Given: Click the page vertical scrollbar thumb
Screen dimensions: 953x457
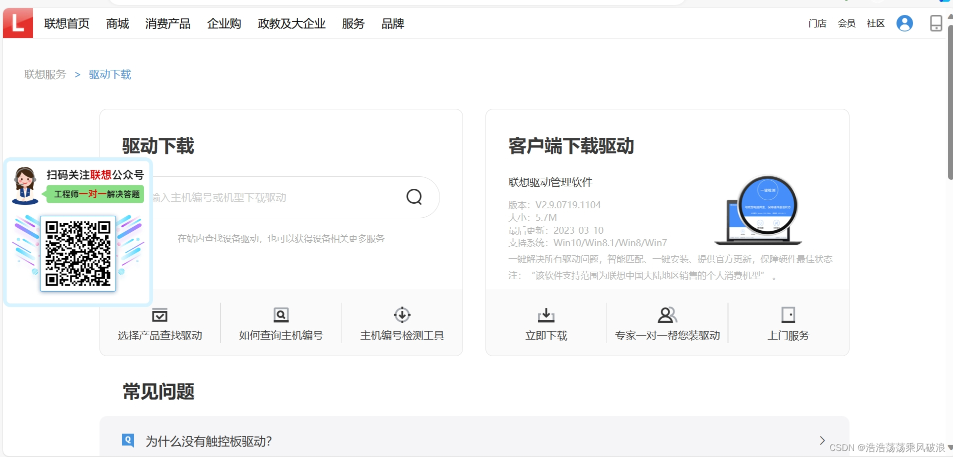Looking at the screenshot, I should point(950,101).
